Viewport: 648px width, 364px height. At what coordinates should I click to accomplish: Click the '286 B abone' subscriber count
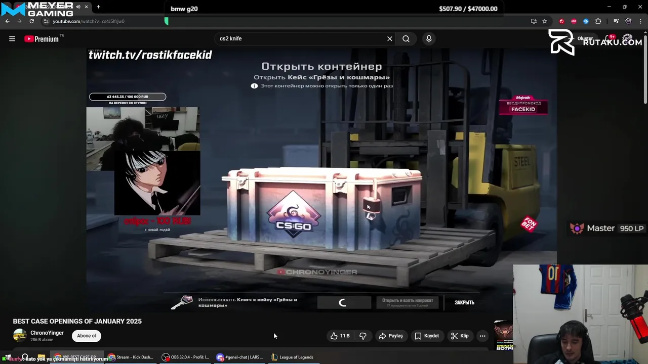tap(42, 340)
